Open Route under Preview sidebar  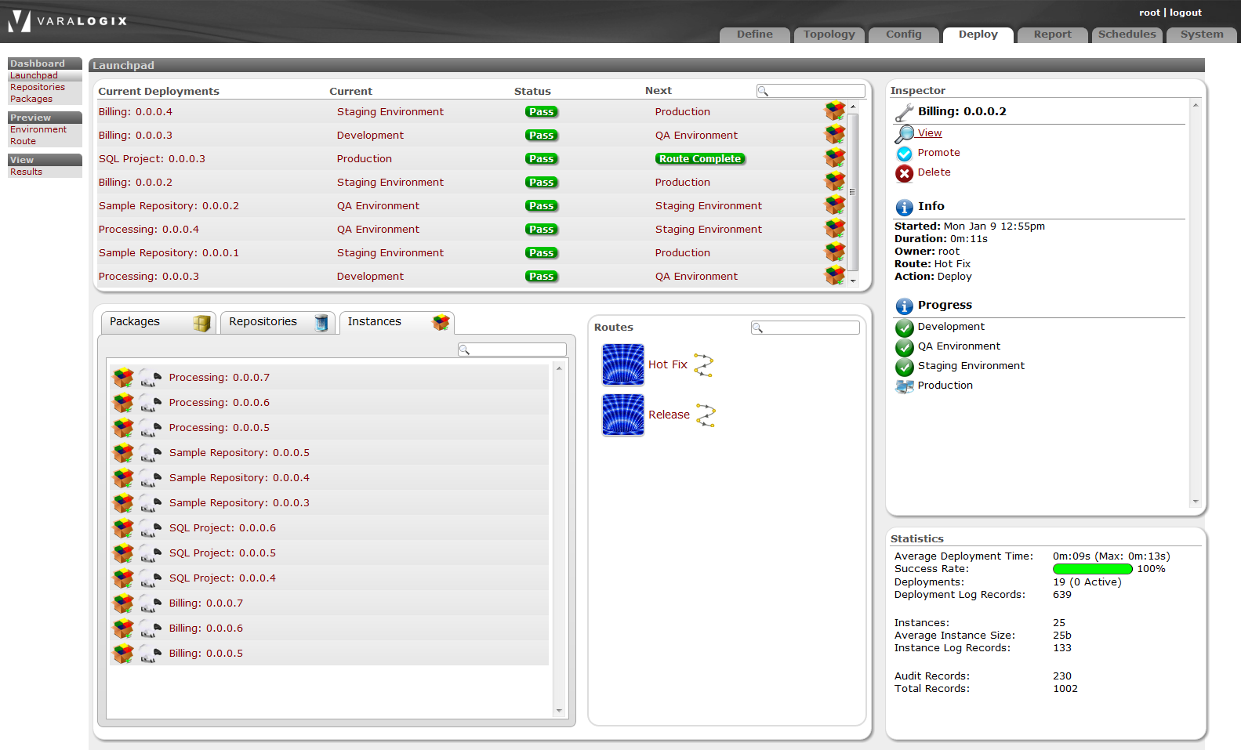[x=23, y=141]
